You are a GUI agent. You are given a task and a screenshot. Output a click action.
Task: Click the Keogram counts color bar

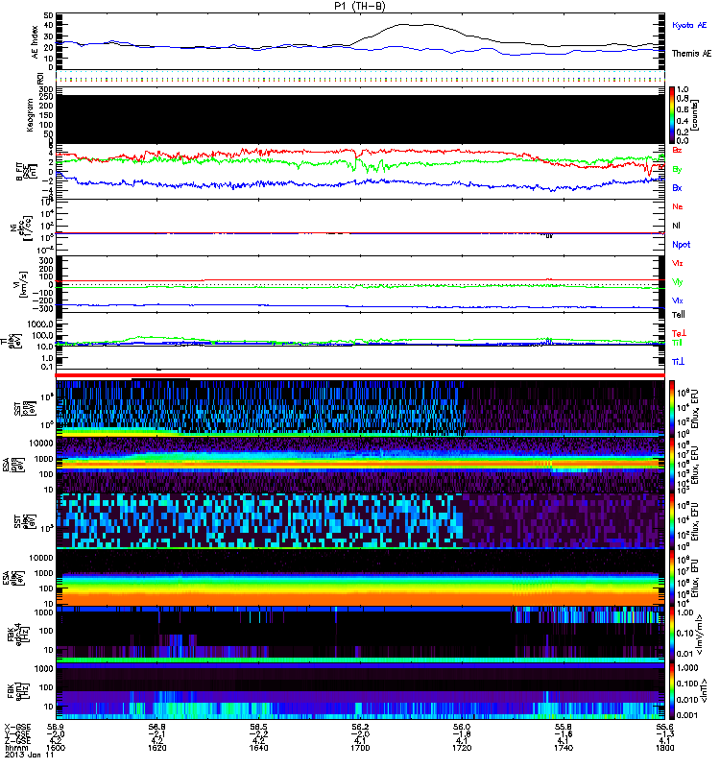pos(672,115)
